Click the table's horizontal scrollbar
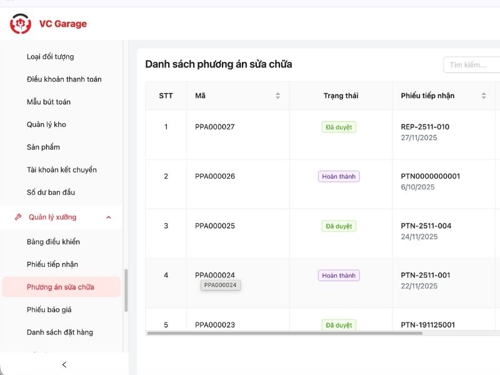Screen dimensions: 500x375 click(x=284, y=333)
